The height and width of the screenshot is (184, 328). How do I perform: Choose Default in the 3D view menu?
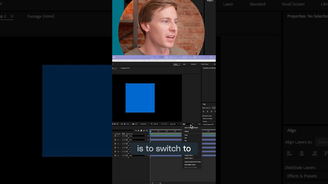click(191, 131)
